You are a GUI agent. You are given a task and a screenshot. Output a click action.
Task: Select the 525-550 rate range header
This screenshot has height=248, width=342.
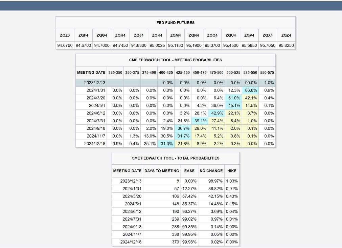tap(250, 73)
